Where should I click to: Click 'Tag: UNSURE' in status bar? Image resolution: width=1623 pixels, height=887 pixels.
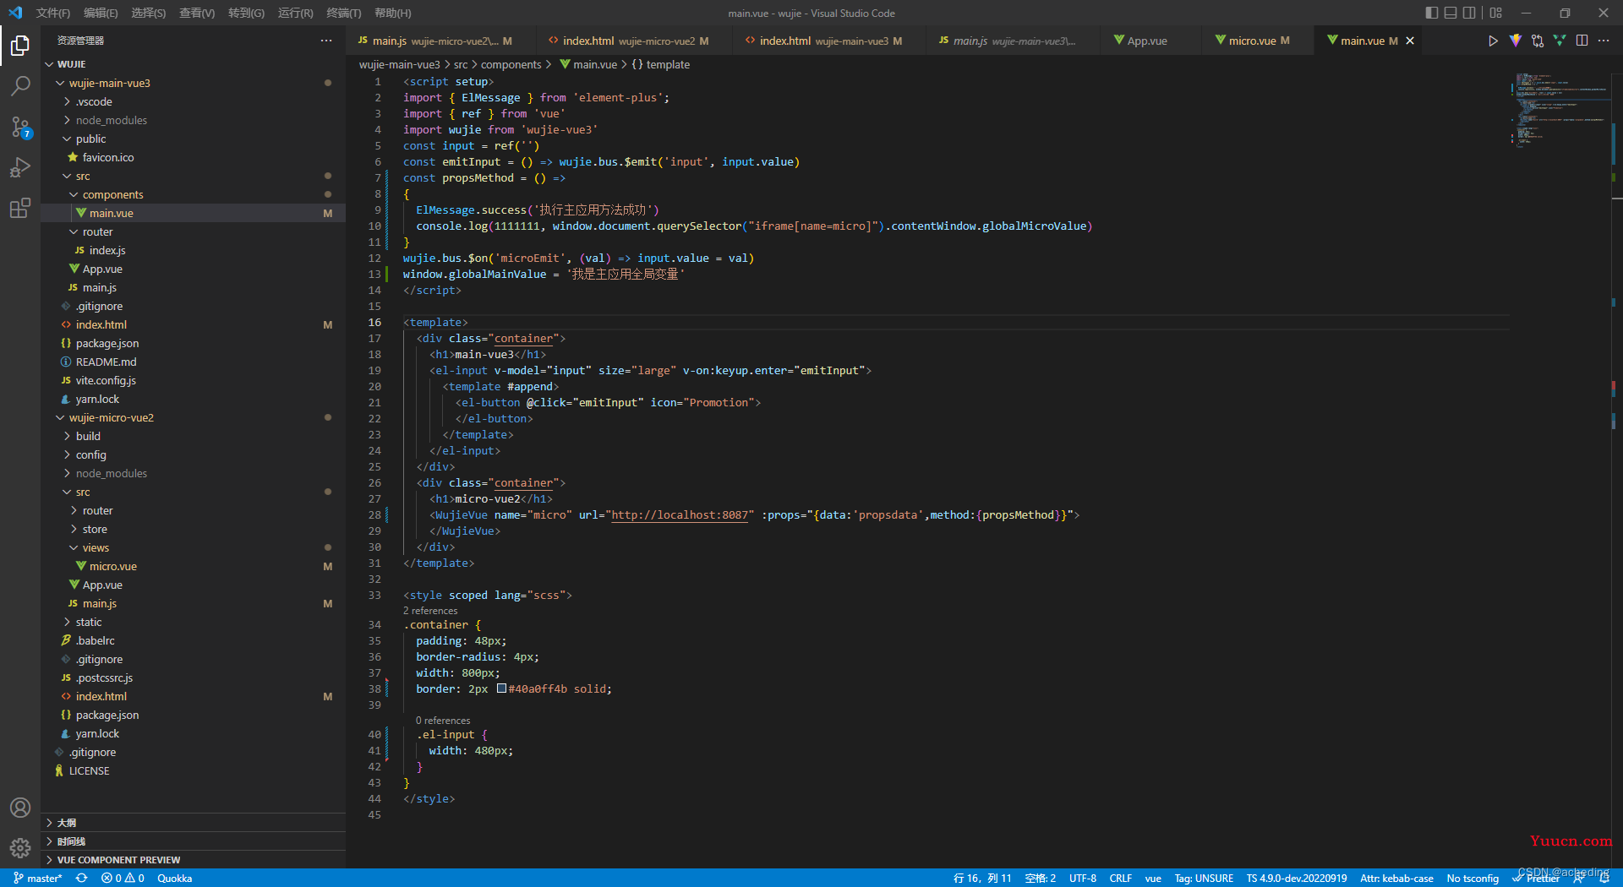click(x=1204, y=878)
